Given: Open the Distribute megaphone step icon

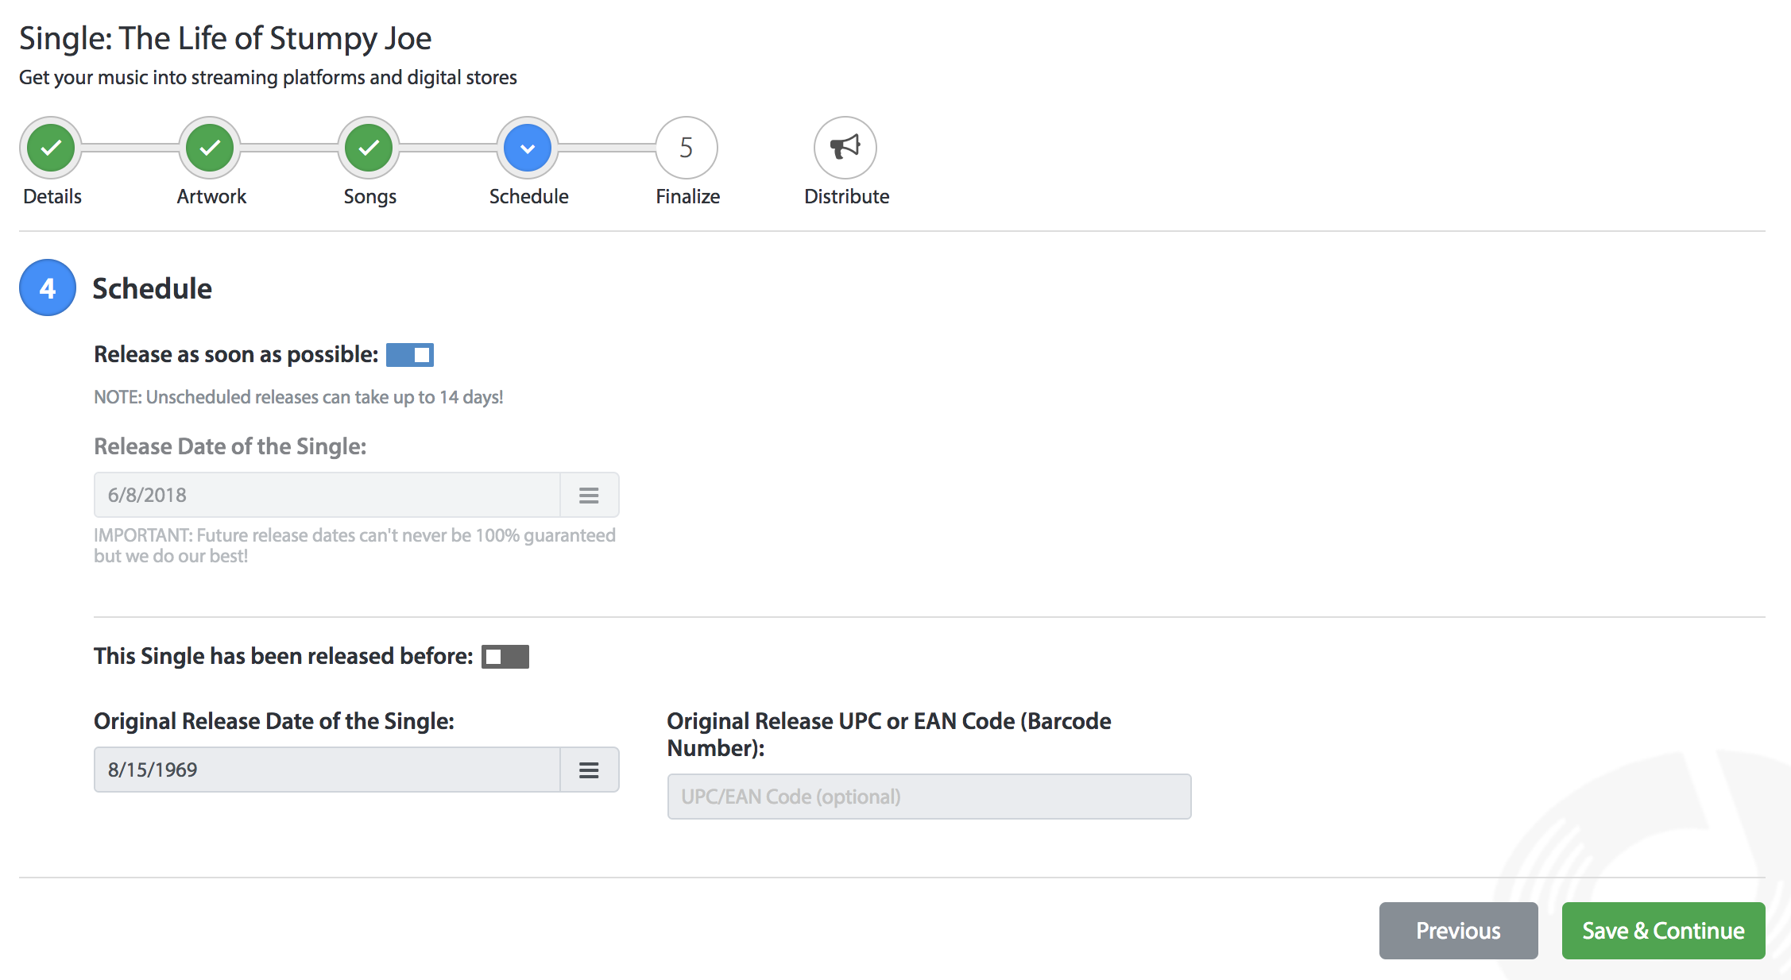Looking at the screenshot, I should pyautogui.click(x=845, y=148).
